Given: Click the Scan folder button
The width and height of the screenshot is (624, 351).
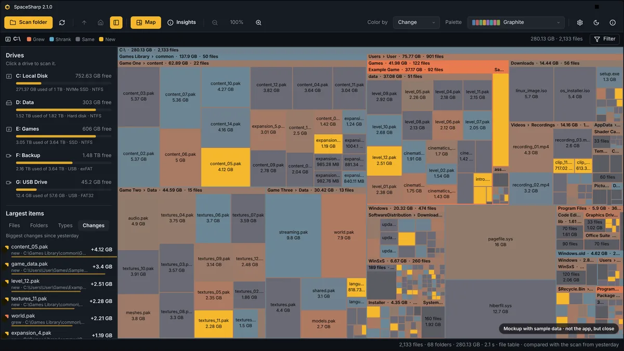Looking at the screenshot, I should click(28, 22).
